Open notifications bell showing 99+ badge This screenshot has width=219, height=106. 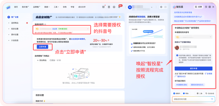click(x=119, y=7)
